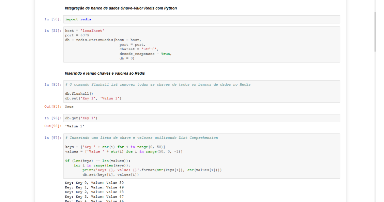The height and width of the screenshot is (202, 384).
Task: Click the line 'port = 6379'
Action: pos(77,35)
